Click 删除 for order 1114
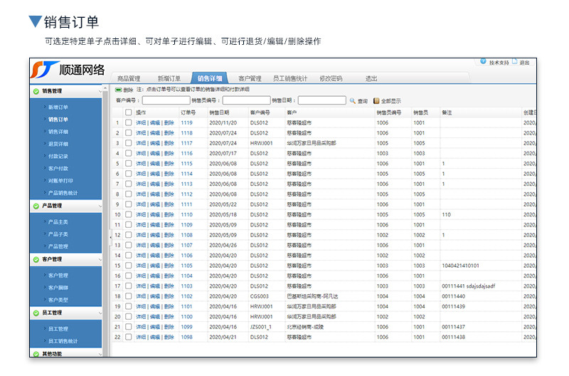Image resolution: width=569 pixels, height=376 pixels. point(169,174)
